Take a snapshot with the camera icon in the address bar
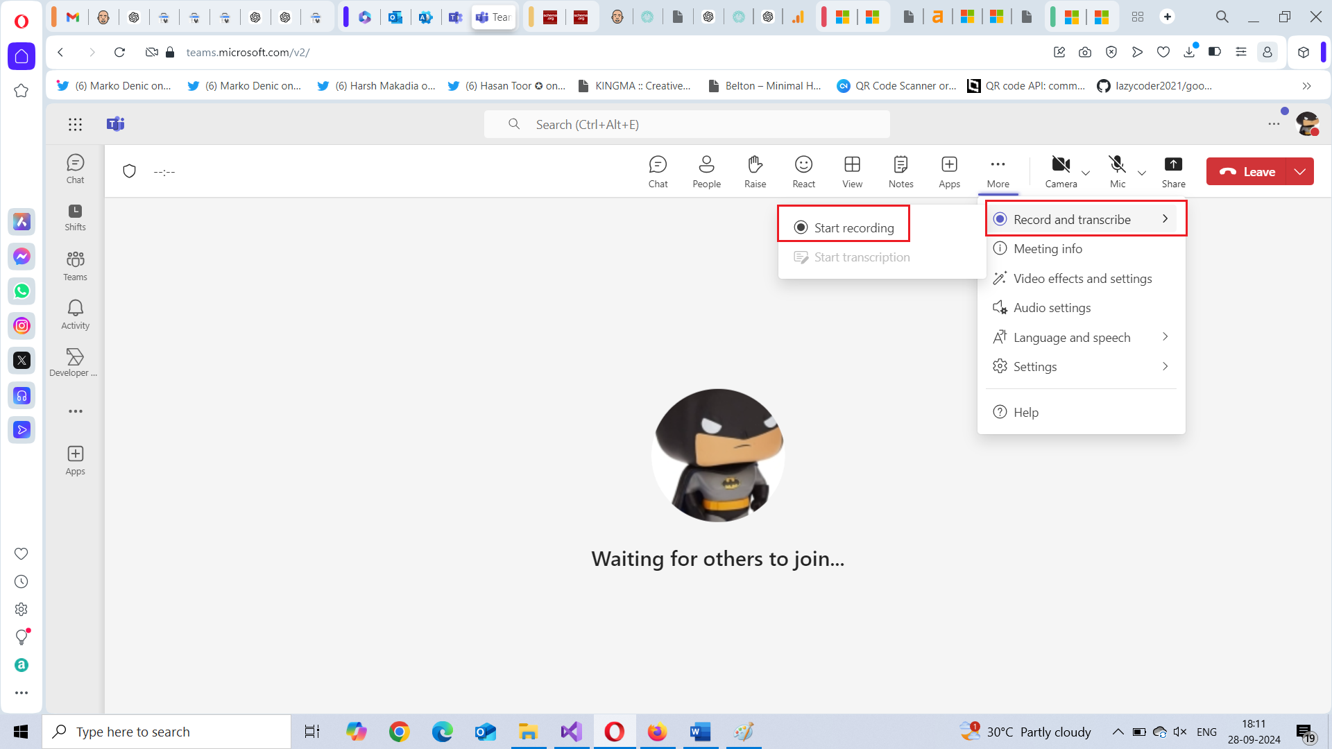Screen dimensions: 1332x749 pos(1085,52)
